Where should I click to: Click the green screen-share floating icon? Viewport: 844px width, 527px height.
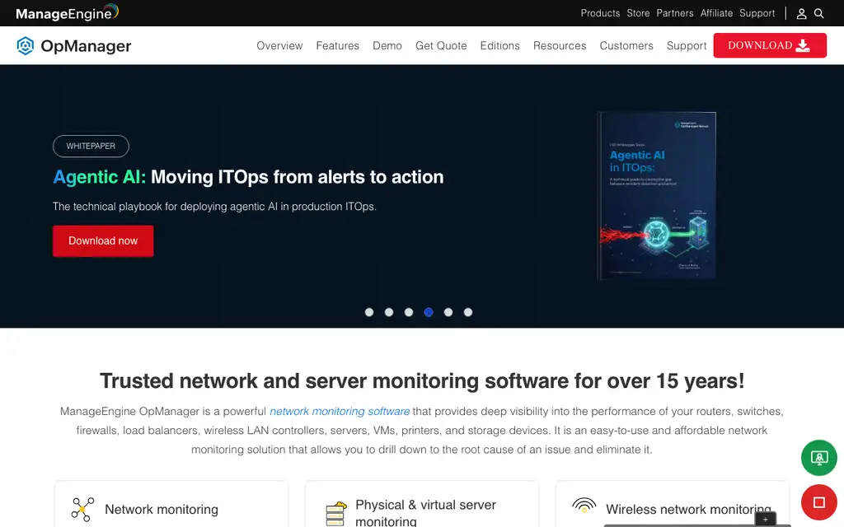tap(818, 458)
